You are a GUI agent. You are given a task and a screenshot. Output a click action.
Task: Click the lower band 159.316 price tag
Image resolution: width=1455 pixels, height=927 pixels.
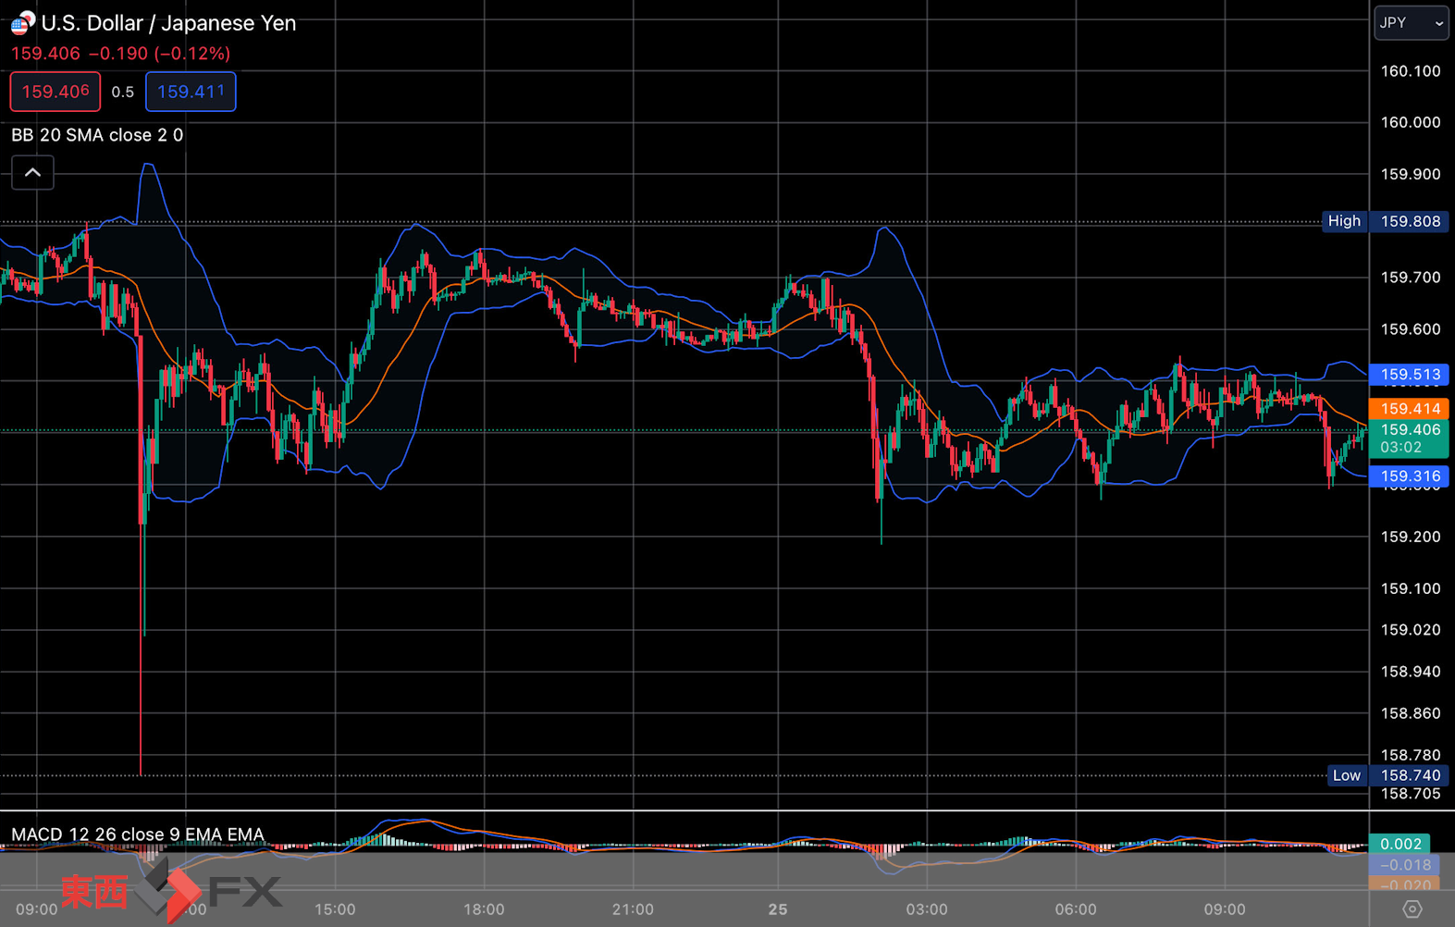pyautogui.click(x=1410, y=476)
